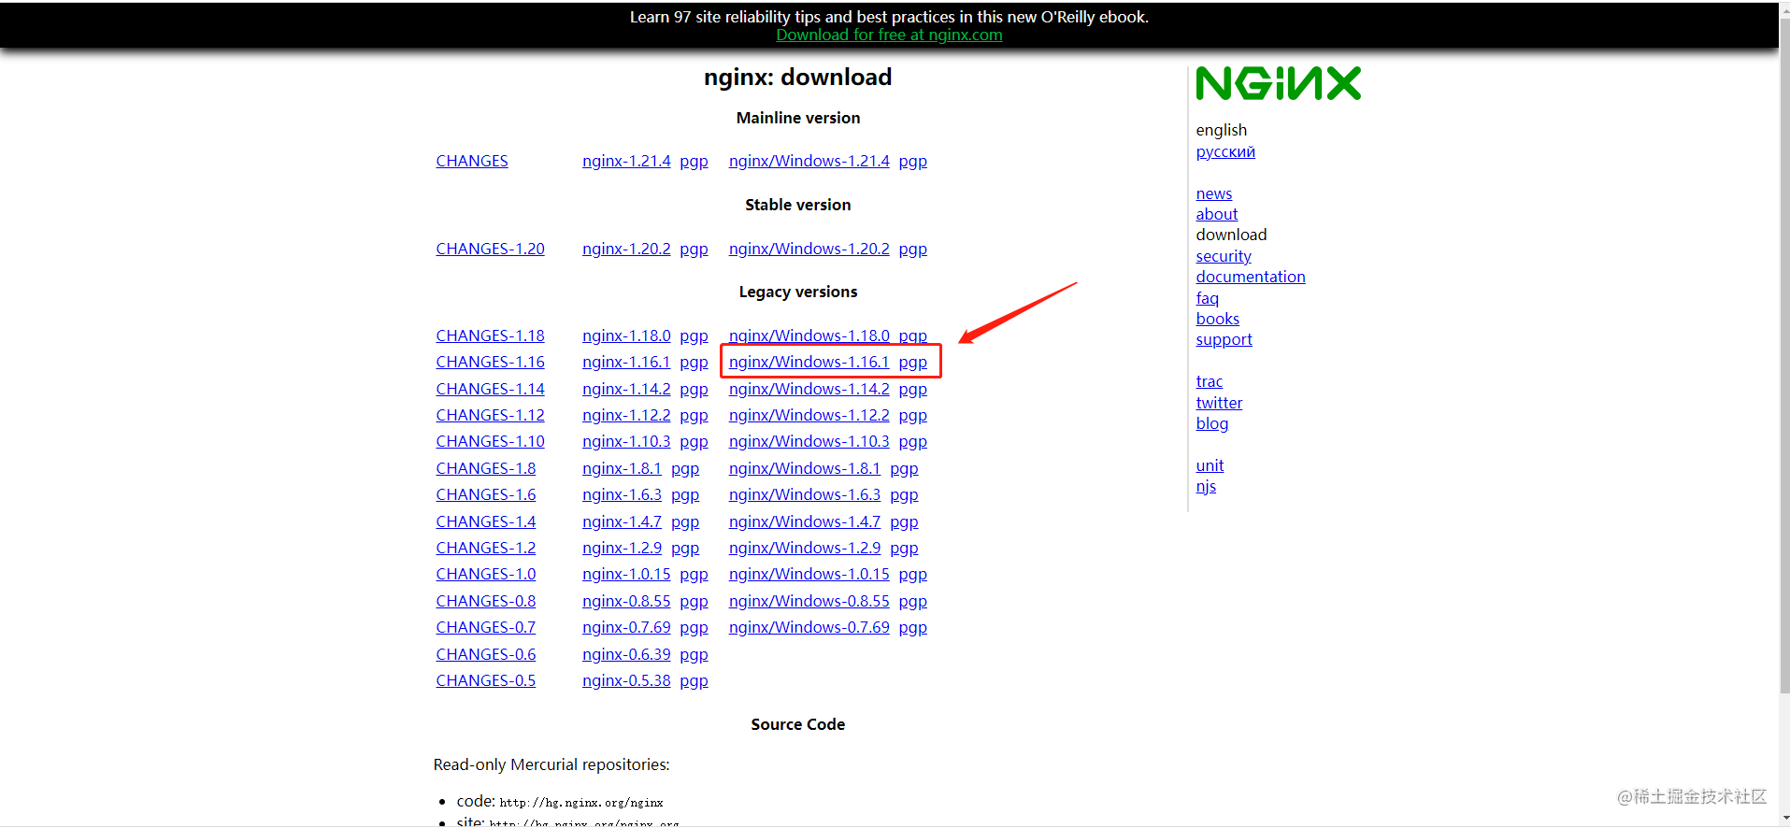Viewport: 1790px width, 828px height.
Task: Open the Download for free at nginx.com link
Action: pyautogui.click(x=889, y=35)
